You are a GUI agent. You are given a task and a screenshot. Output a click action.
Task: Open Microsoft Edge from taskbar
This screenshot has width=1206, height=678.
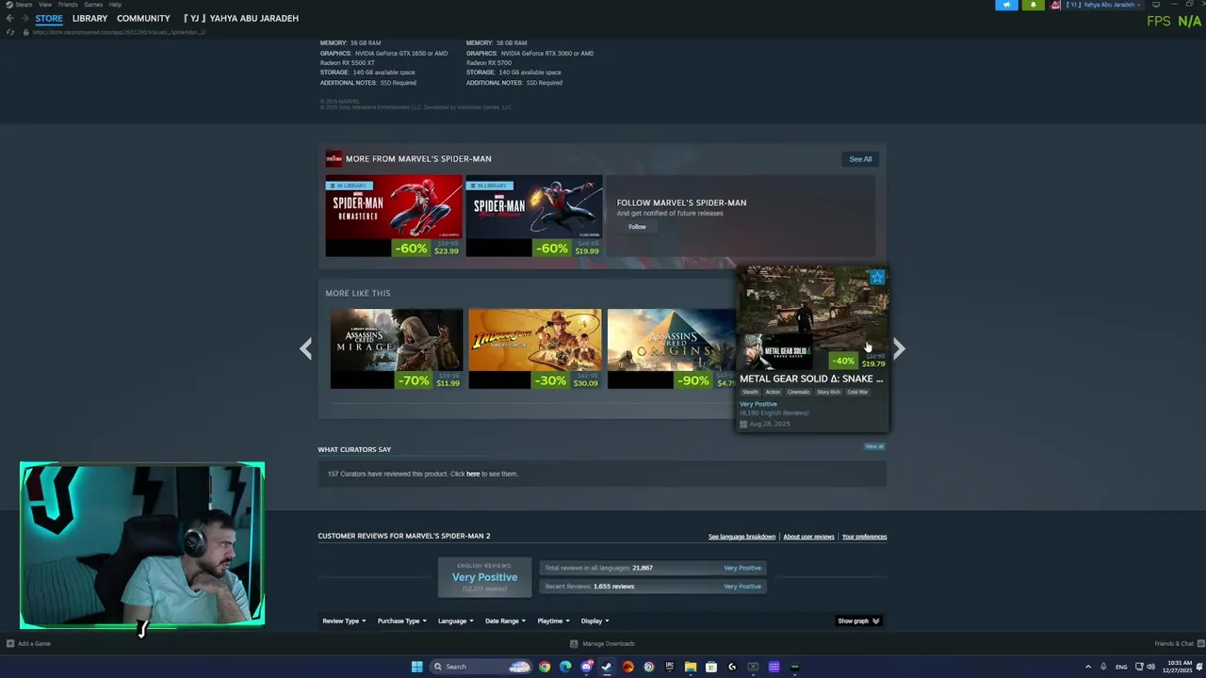(565, 667)
